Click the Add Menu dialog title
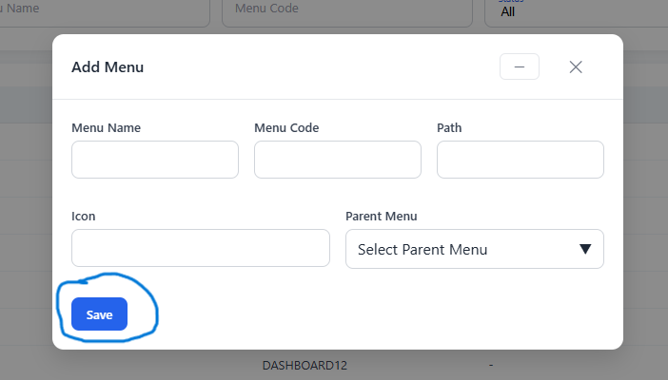The width and height of the screenshot is (668, 380). [108, 66]
